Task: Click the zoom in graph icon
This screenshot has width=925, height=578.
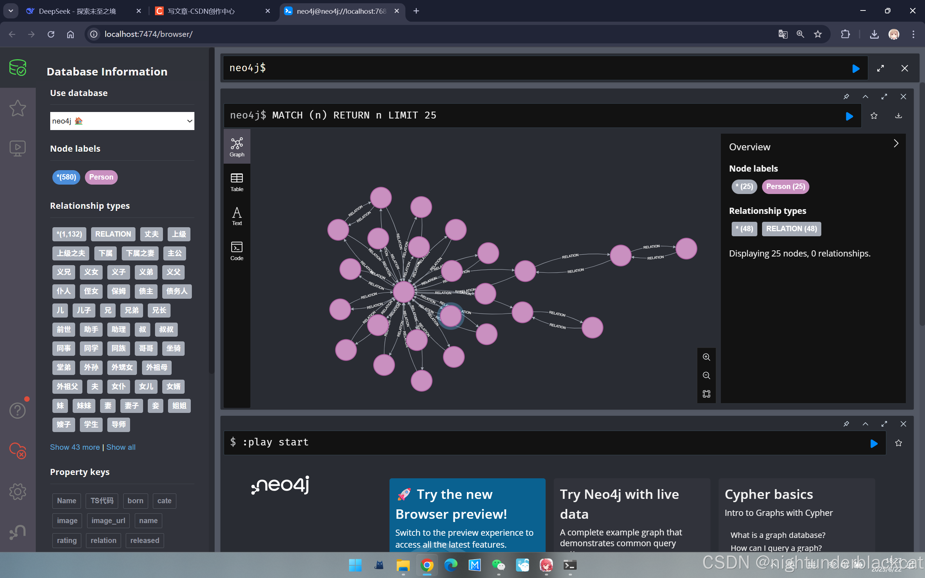Action: 706,357
